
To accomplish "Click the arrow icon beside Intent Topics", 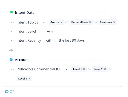I will (x=12, y=22).
